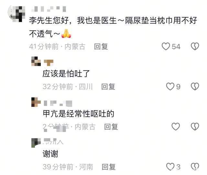Like the '甲亢是经常性呕吐的' reply
Viewport: 207px width, 175px height.
pyautogui.click(x=176, y=126)
